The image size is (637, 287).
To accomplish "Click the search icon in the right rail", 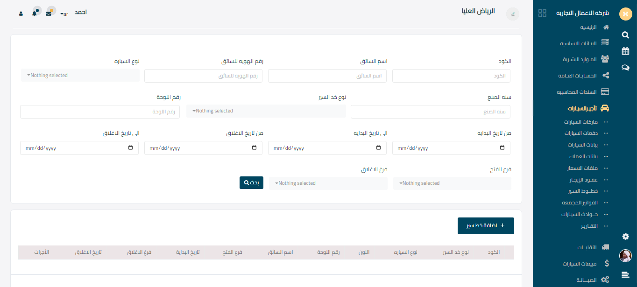I will pyautogui.click(x=625, y=35).
